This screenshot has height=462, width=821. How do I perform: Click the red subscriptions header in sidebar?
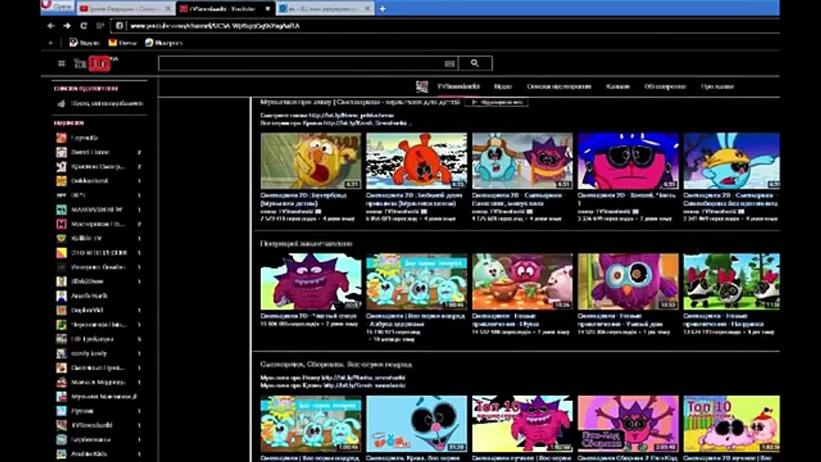69,123
